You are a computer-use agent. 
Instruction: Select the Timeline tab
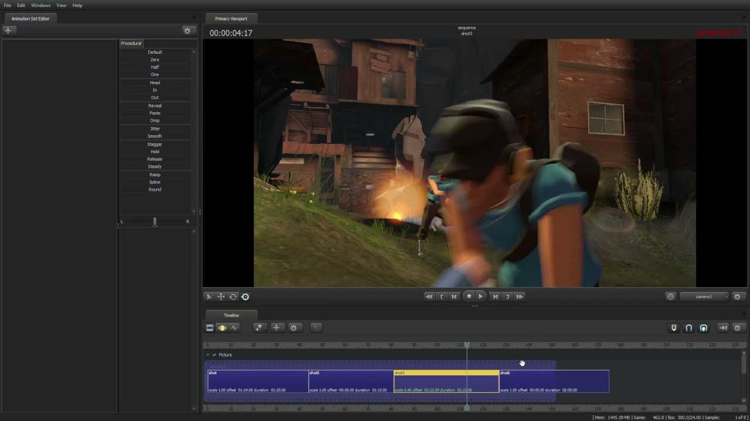[x=231, y=315]
